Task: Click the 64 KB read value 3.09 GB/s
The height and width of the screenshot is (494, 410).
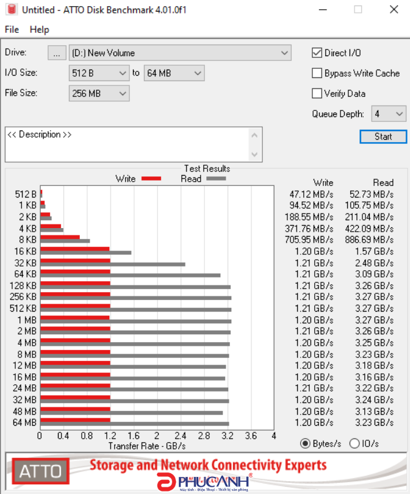Action: coord(375,274)
